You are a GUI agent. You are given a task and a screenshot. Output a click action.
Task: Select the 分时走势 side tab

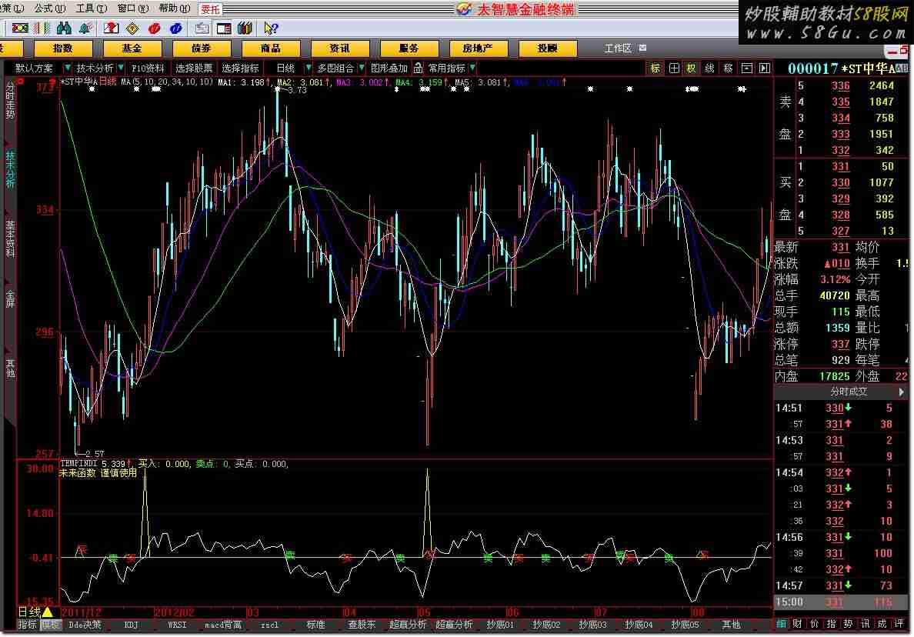pos(10,100)
